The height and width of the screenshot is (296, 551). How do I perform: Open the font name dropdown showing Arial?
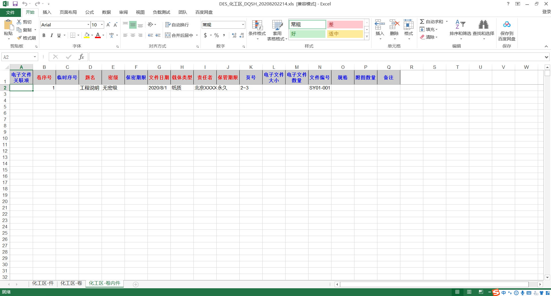pos(88,25)
